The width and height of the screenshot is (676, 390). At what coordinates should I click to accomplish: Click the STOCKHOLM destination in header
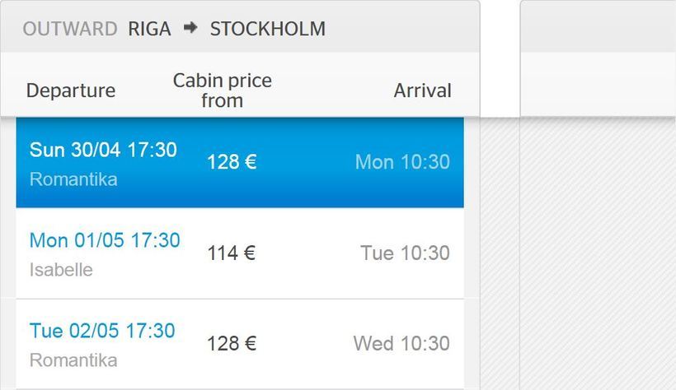coord(267,29)
